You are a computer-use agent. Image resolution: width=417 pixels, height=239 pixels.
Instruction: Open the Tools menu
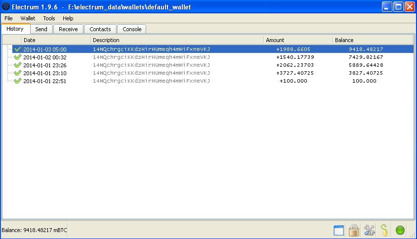(x=49, y=18)
